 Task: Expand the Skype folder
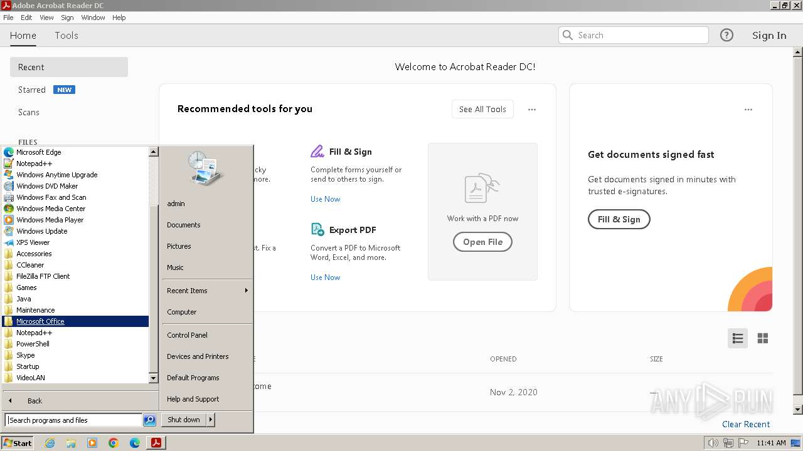(75, 355)
